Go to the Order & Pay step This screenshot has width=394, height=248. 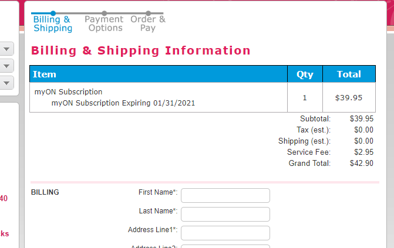click(148, 24)
